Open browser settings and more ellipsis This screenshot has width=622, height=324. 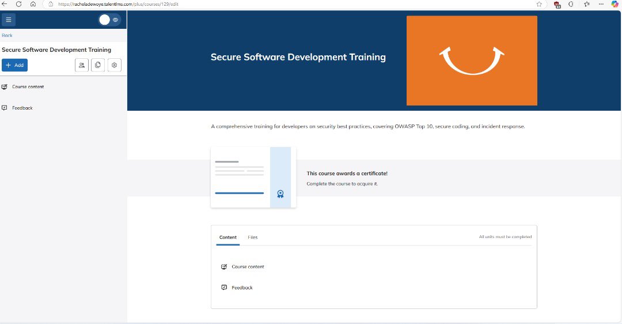coord(601,4)
